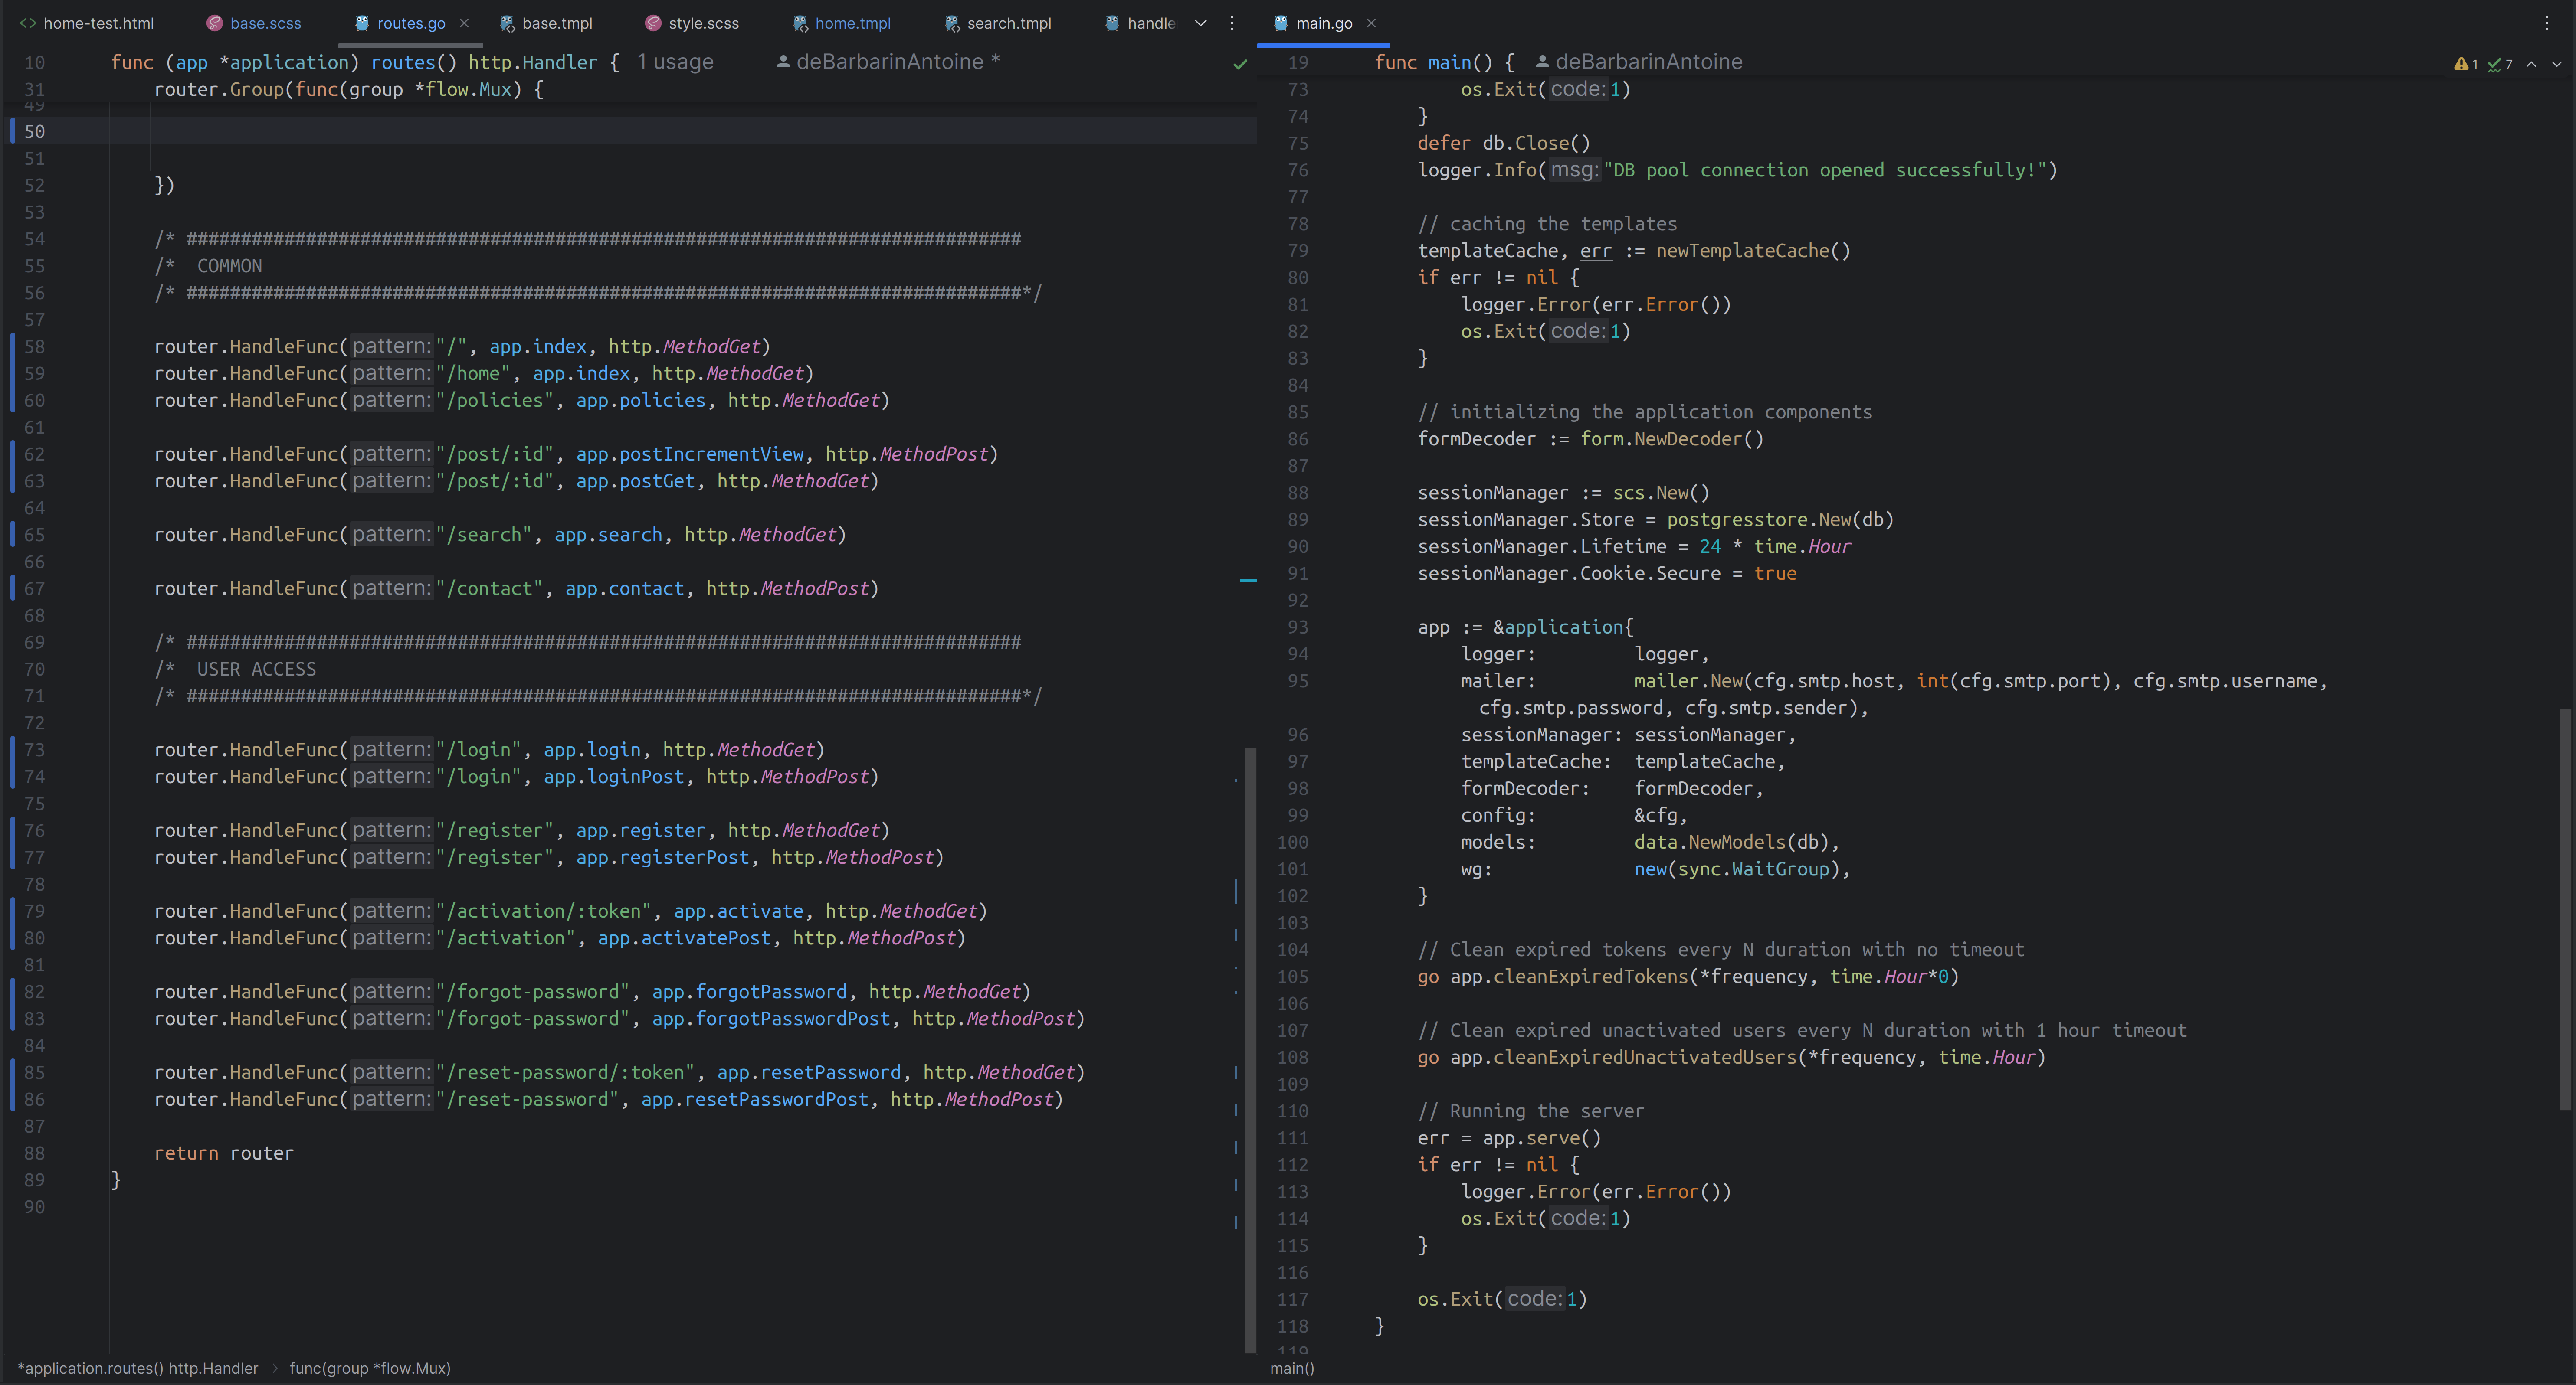2576x1385 pixels.
Task: Click the yellow warning indicator in main.go
Action: click(x=2466, y=64)
